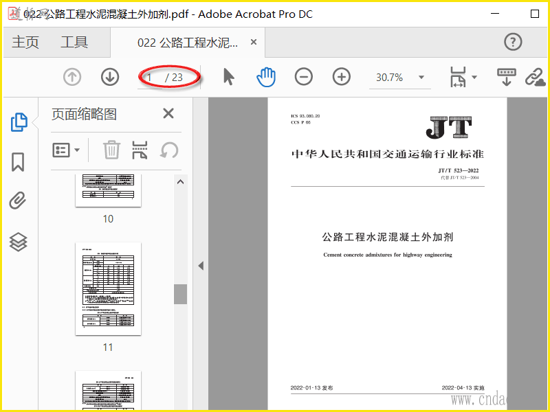550x412 pixels.
Task: Open the attachments paperclip panel
Action: click(18, 201)
